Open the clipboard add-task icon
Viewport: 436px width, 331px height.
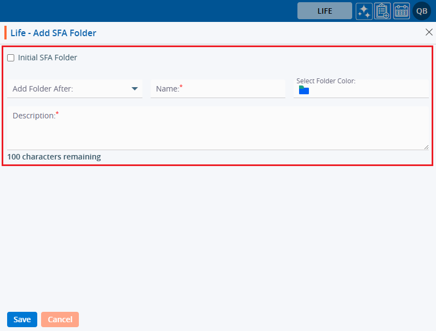tap(383, 11)
